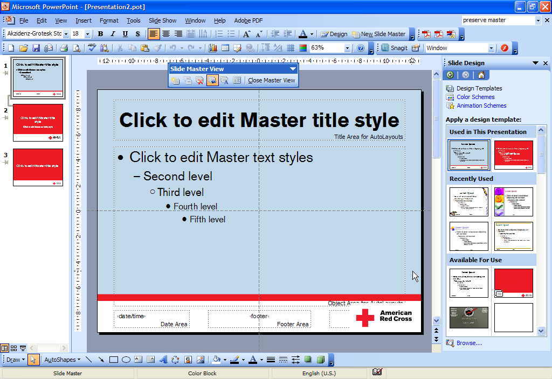Select slide master thumbnail 2
This screenshot has width=552, height=379.
38,123
